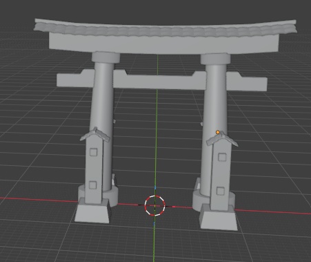Click the red-white 3D cursor circle

[x=154, y=205]
